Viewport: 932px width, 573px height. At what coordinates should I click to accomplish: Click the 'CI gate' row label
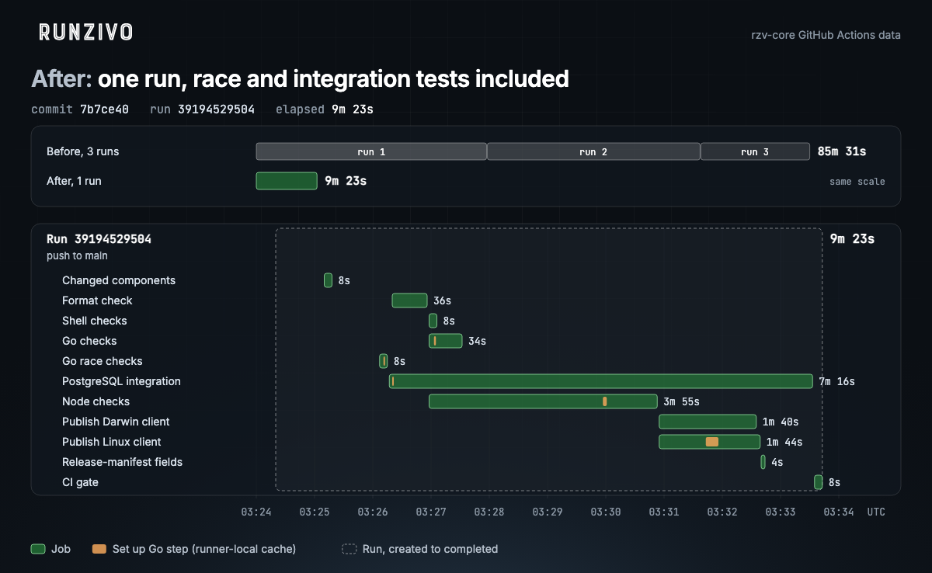80,482
